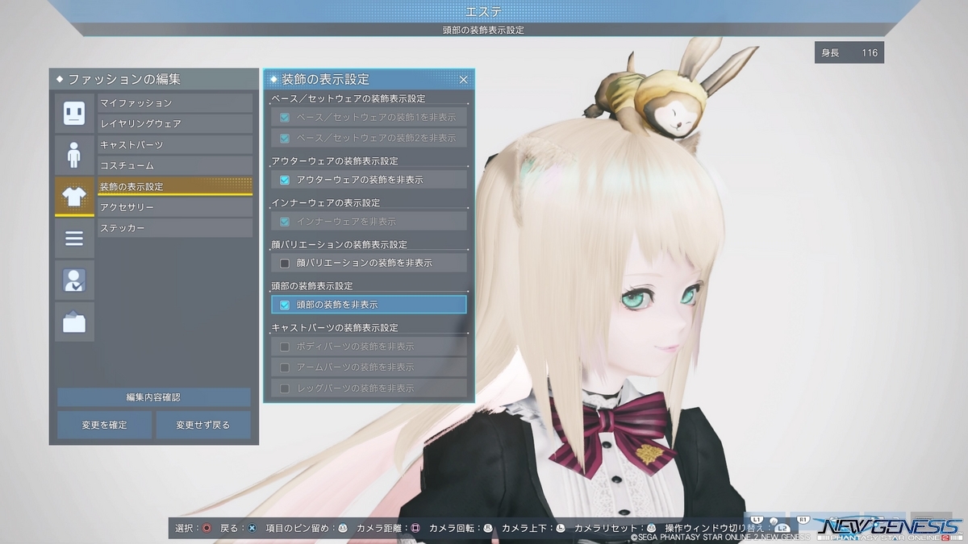Click the stick icon next to カメラ上下
The height and width of the screenshot is (544, 968).
(x=561, y=529)
